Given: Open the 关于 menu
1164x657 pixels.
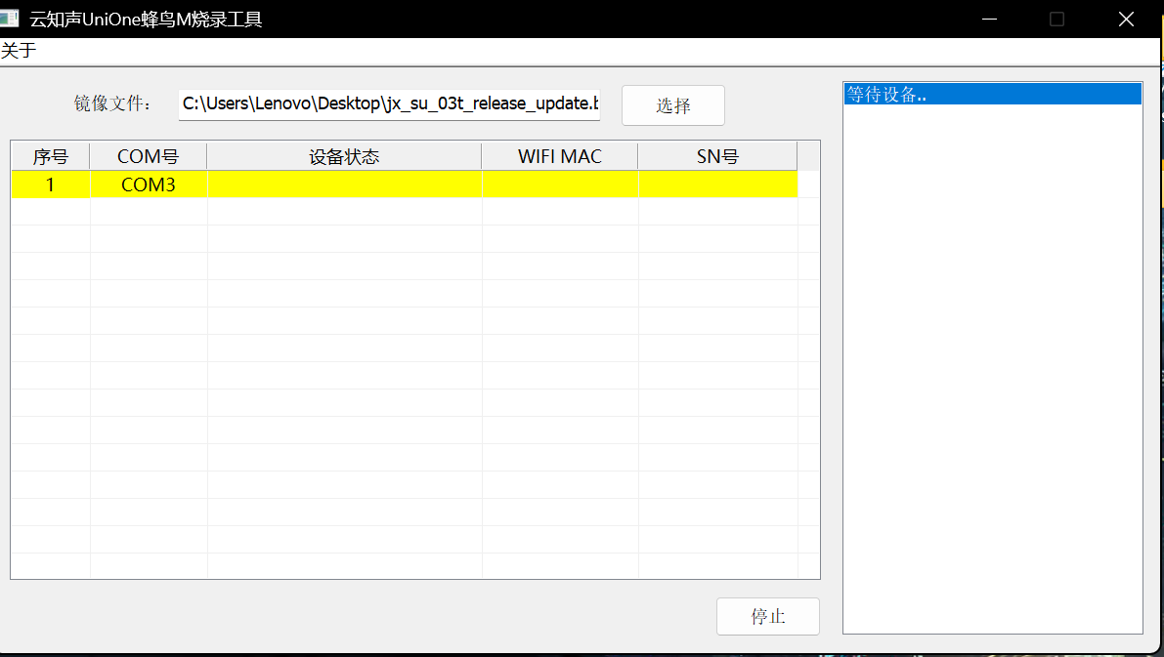Looking at the screenshot, I should pos(19,52).
